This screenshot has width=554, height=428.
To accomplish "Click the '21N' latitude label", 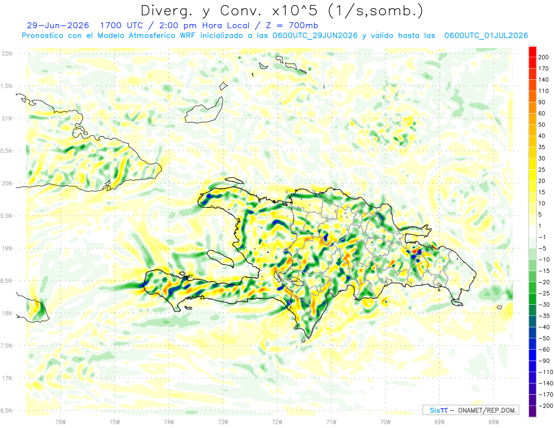I will pyautogui.click(x=7, y=118).
